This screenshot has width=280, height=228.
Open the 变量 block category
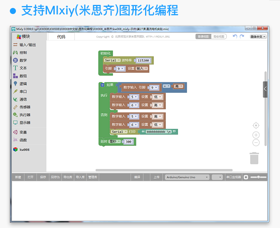tap(20, 132)
